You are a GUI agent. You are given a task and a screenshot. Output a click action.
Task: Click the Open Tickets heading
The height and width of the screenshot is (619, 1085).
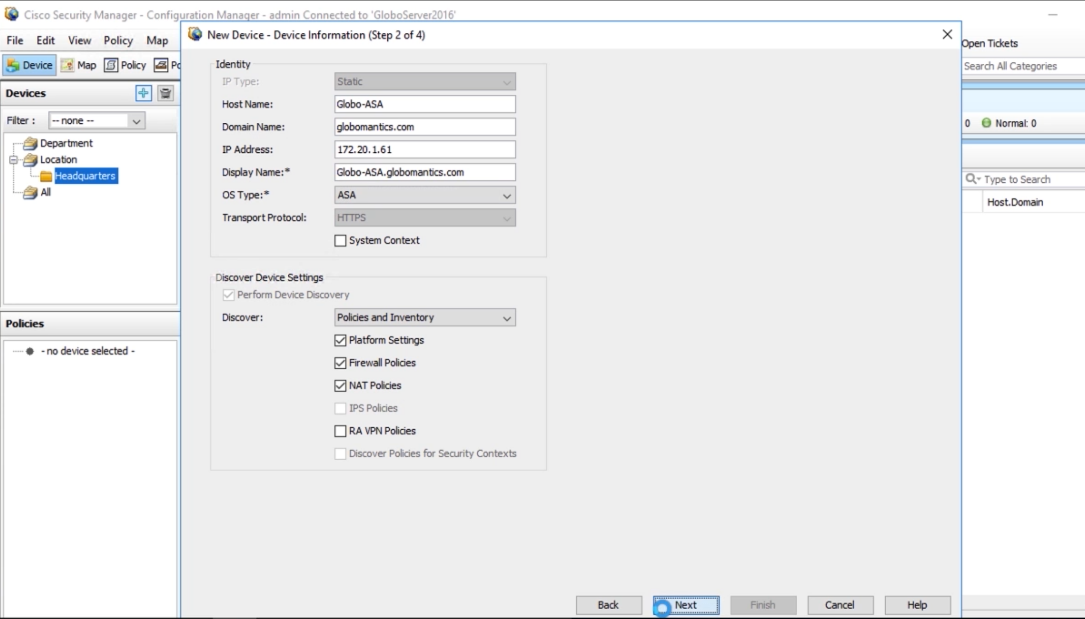click(x=990, y=43)
